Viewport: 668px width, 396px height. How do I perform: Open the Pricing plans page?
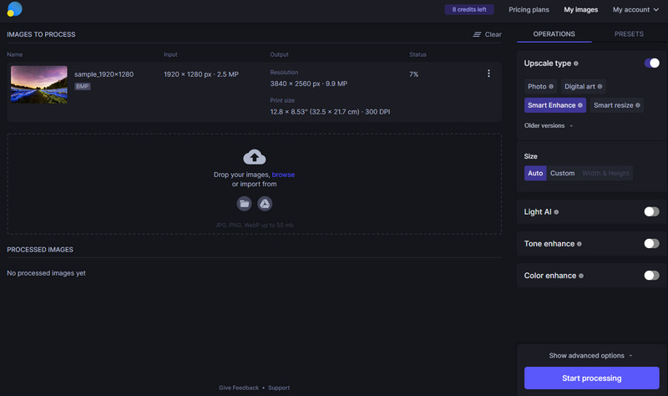531,10
